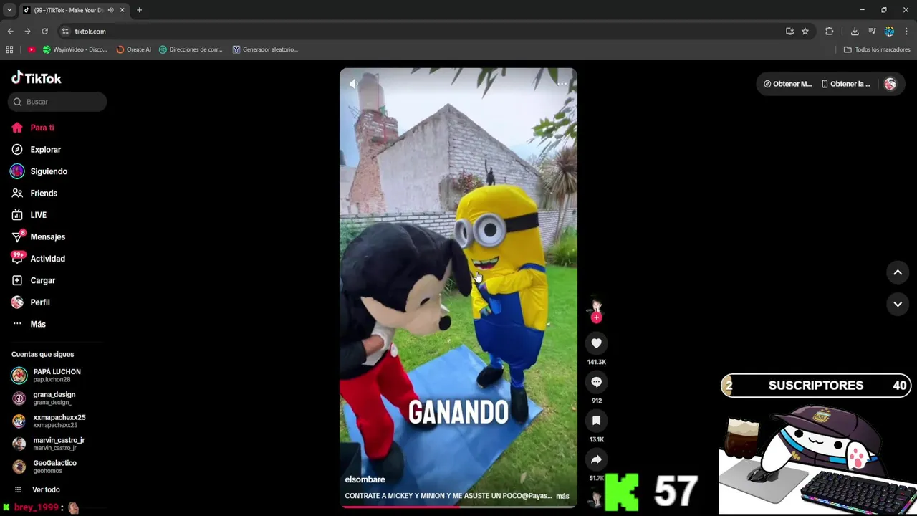Open the media control icon in toolbar
This screenshot has height=516, width=917.
click(x=872, y=32)
